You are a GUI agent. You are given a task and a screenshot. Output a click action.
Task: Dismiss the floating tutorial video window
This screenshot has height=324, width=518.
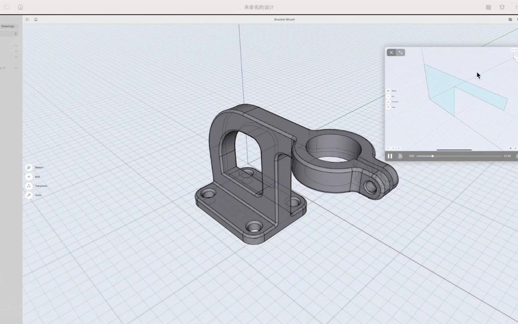[391, 52]
